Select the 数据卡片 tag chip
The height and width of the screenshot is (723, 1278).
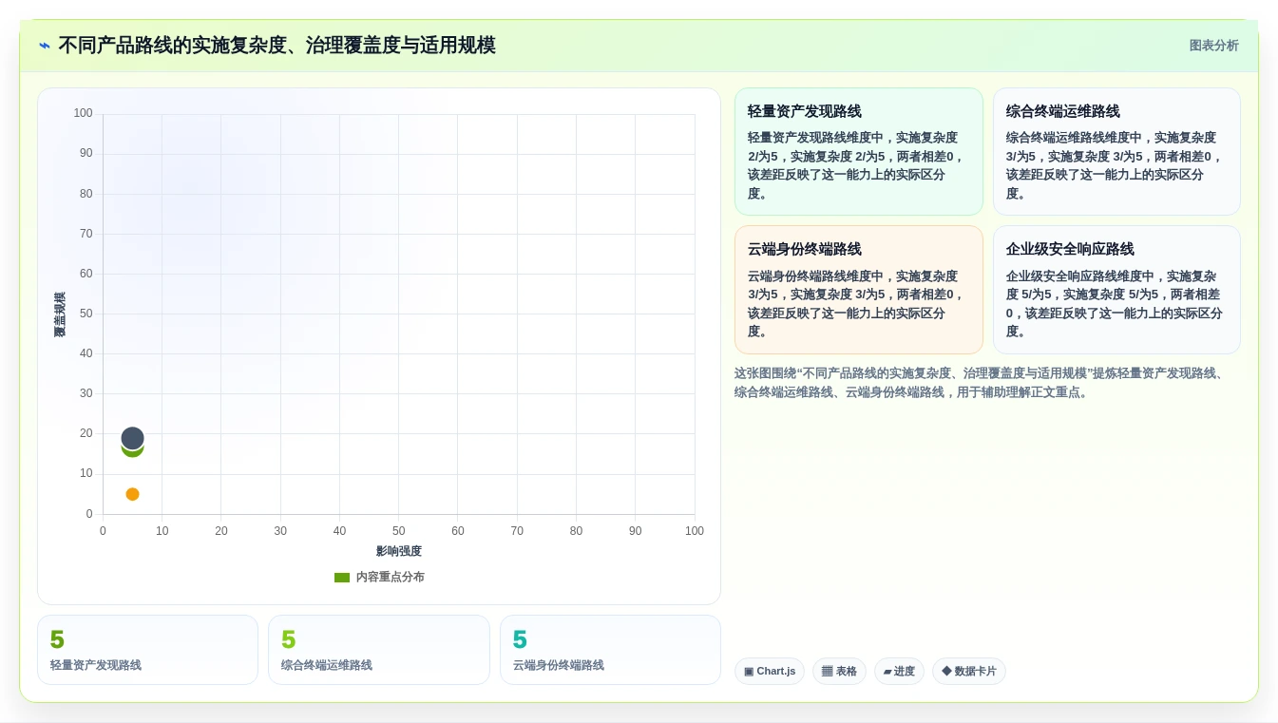[x=969, y=672]
